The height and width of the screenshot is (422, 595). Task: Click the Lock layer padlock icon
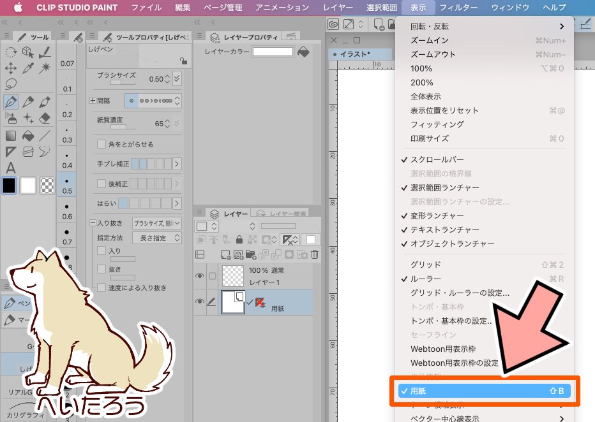[239, 240]
